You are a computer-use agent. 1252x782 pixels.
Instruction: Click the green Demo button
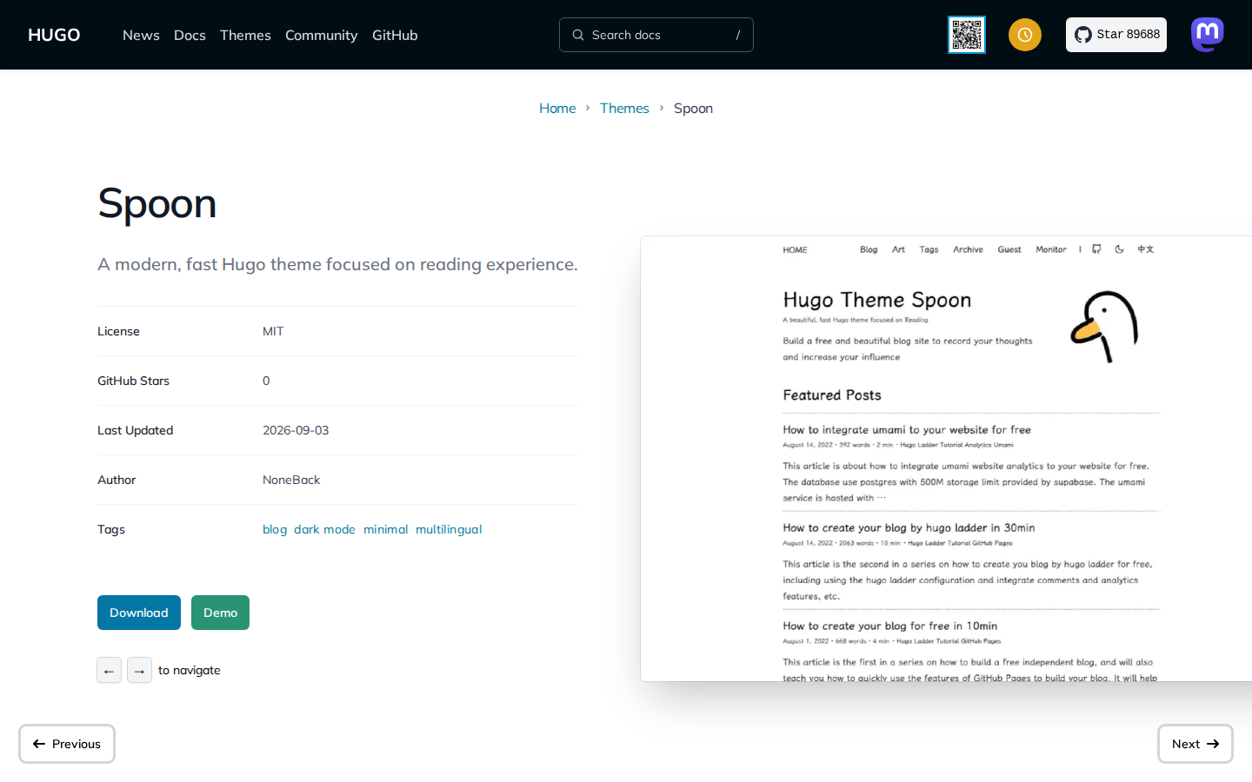(220, 613)
